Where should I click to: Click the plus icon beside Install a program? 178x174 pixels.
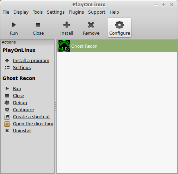click(7, 61)
